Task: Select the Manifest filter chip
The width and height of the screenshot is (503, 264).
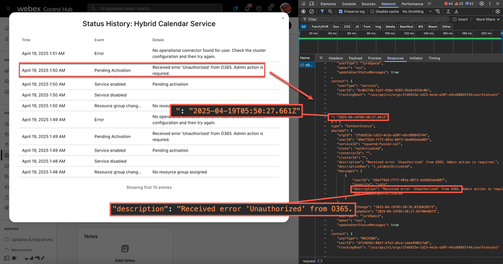Action: pos(406,27)
